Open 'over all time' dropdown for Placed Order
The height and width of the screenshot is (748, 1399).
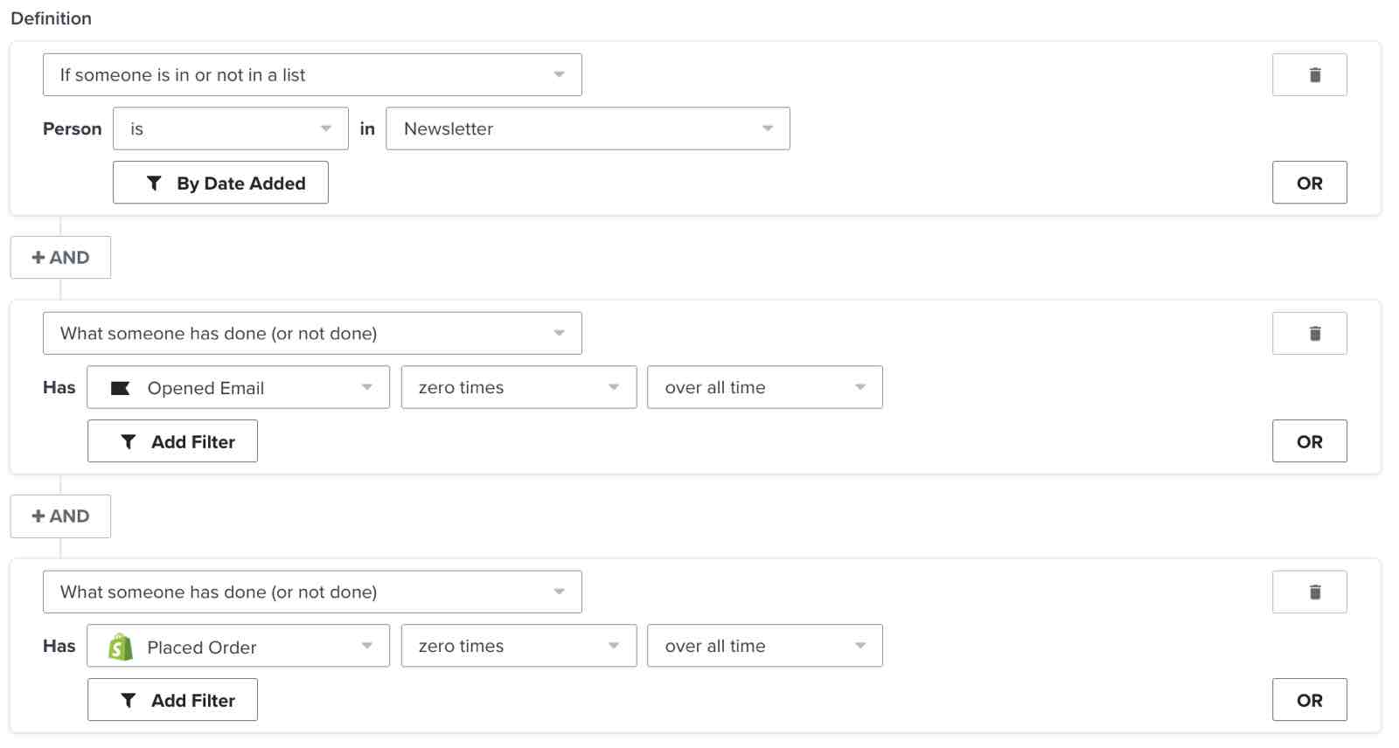coord(764,647)
